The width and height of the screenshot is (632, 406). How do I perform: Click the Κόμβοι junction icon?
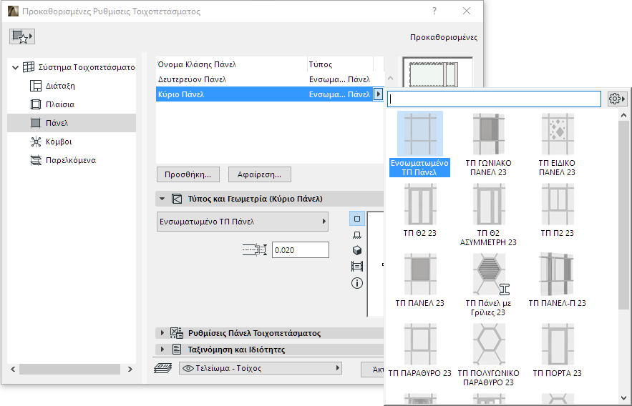[36, 142]
